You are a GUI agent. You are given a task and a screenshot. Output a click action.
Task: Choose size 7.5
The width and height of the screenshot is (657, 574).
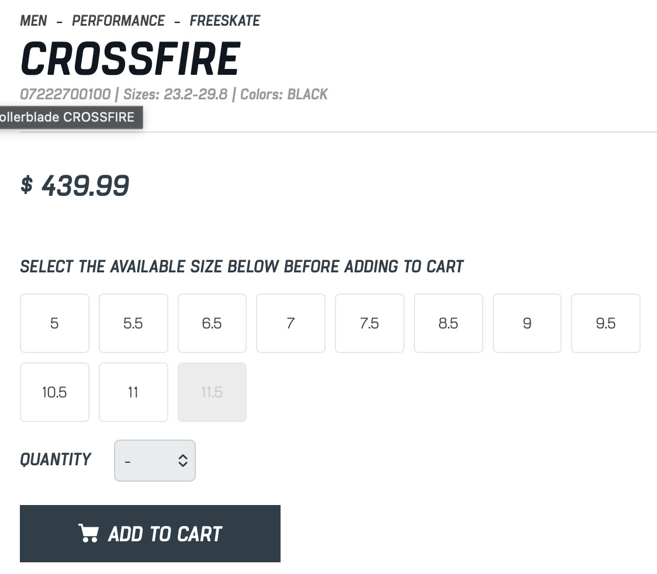point(369,323)
